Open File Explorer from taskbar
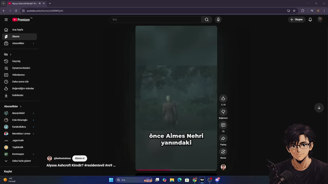Screen dimensions: 328x184 click(172, 180)
